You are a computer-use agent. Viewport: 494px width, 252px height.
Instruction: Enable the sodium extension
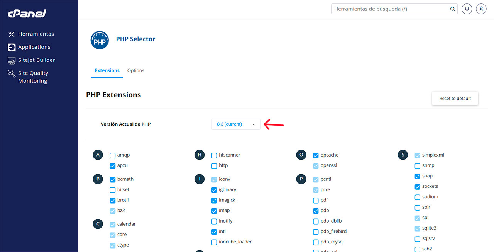tap(418, 197)
